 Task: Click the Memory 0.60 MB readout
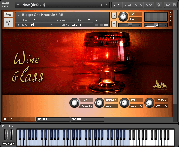point(76,25)
